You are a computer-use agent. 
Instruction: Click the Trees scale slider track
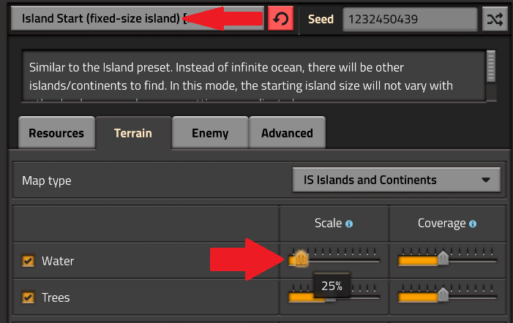tap(334, 297)
